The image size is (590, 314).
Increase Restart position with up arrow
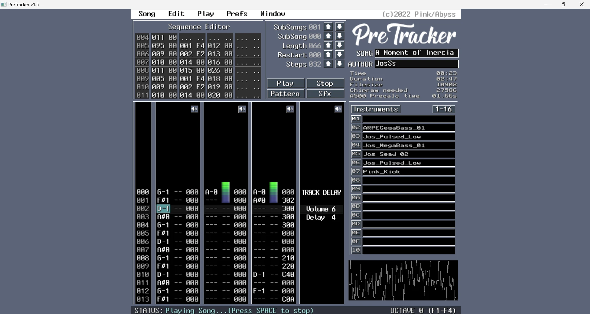328,55
